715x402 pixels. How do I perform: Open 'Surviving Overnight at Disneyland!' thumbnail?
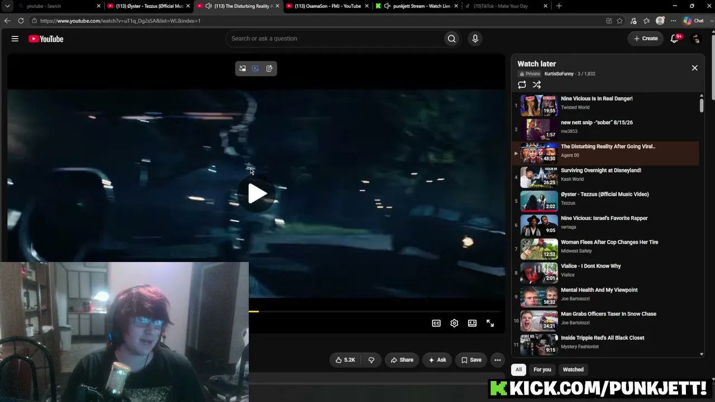(539, 177)
